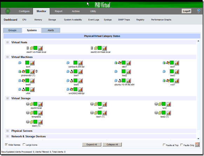Click the Linux penguin icon for ubuntu-10.04-lts-x64
204x156 pixels.
pos(120,81)
